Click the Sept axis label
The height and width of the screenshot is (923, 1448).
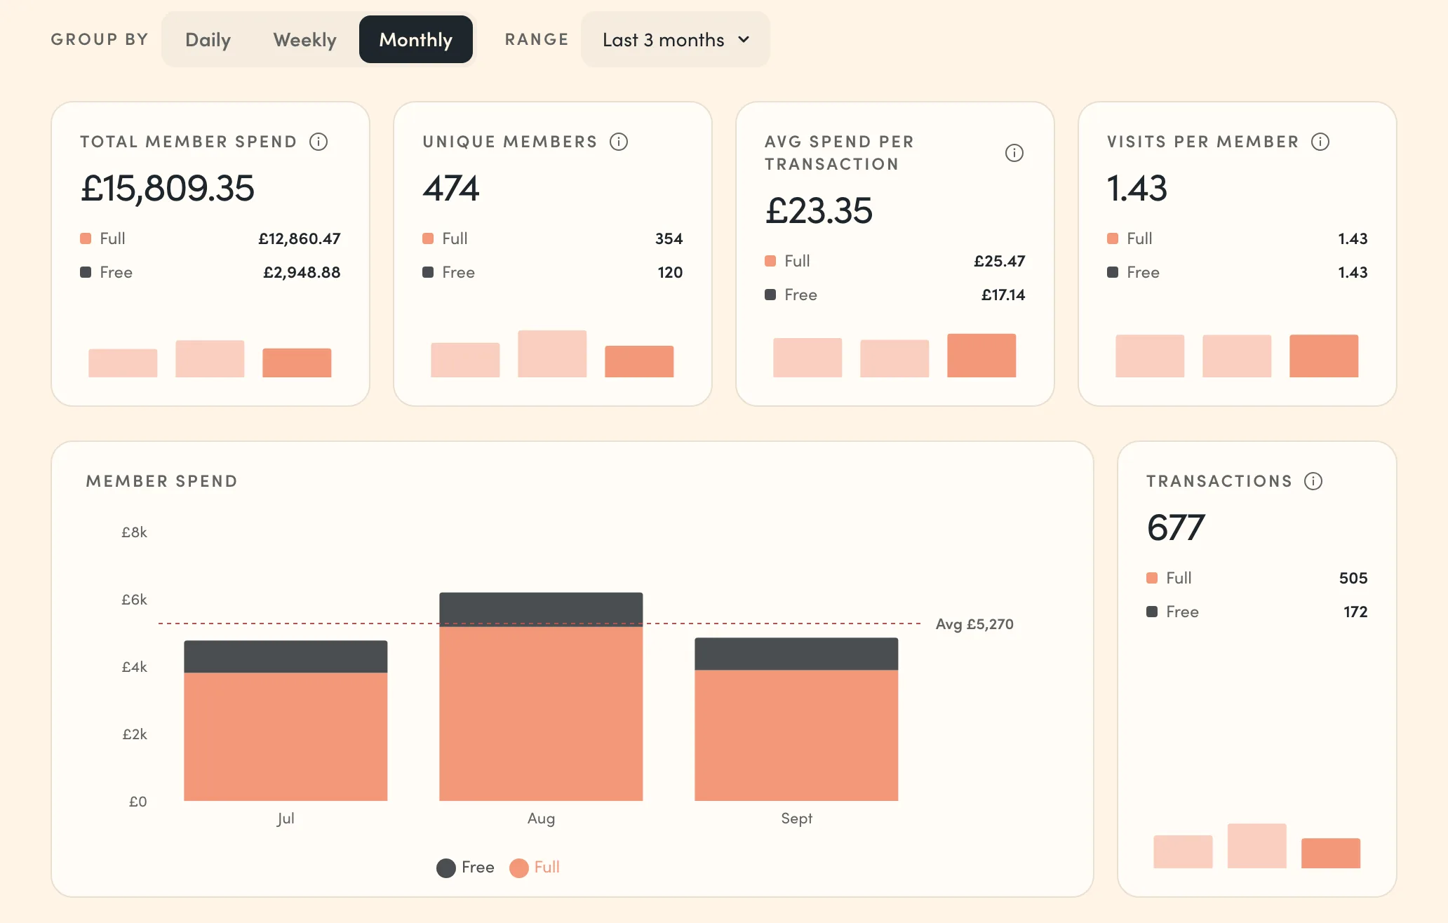click(x=796, y=818)
